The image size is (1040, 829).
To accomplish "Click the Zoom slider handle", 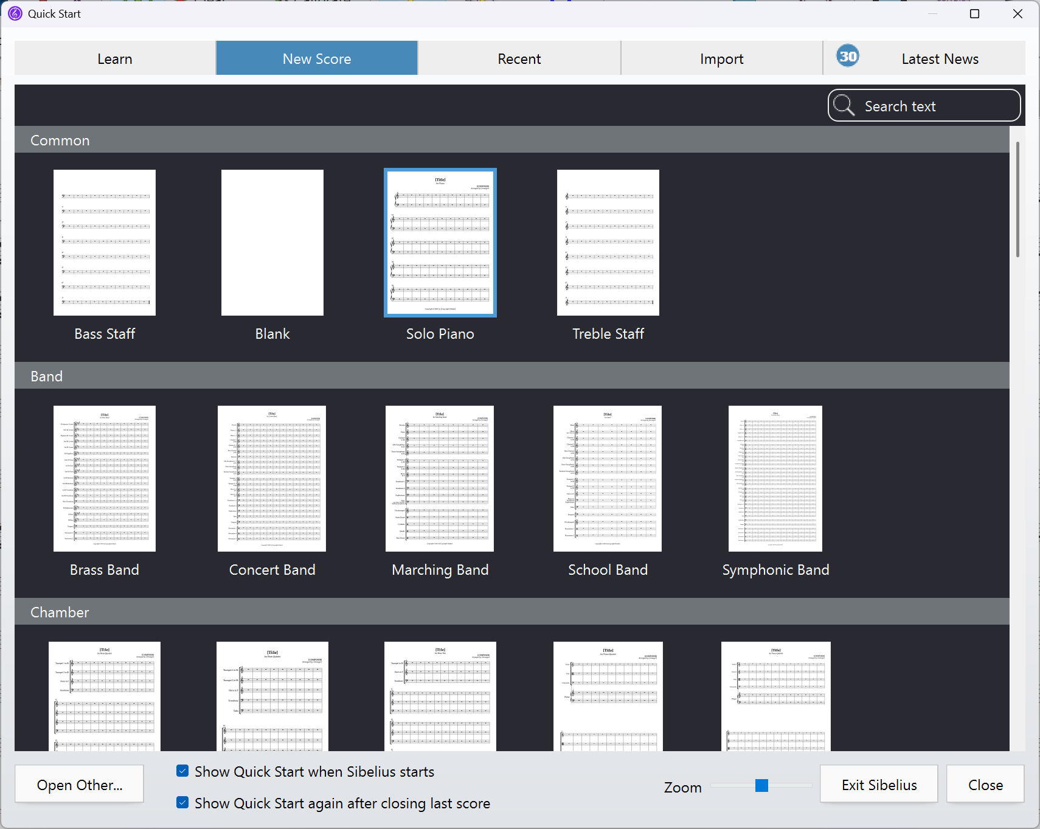I will (x=761, y=785).
